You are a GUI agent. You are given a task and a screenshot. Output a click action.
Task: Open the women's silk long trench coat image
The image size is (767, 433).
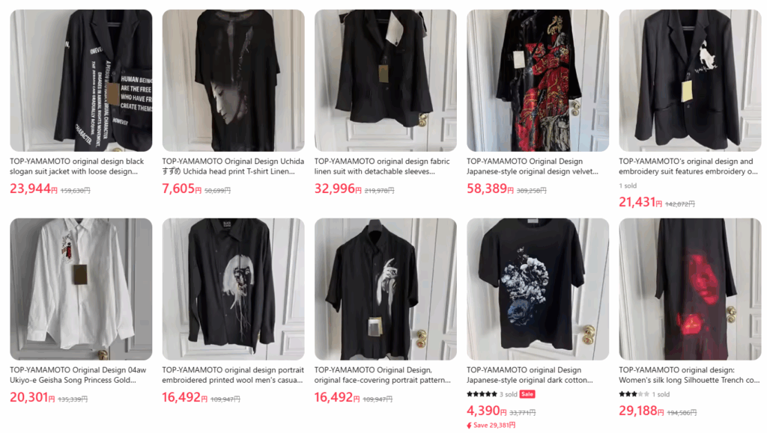[690, 289]
